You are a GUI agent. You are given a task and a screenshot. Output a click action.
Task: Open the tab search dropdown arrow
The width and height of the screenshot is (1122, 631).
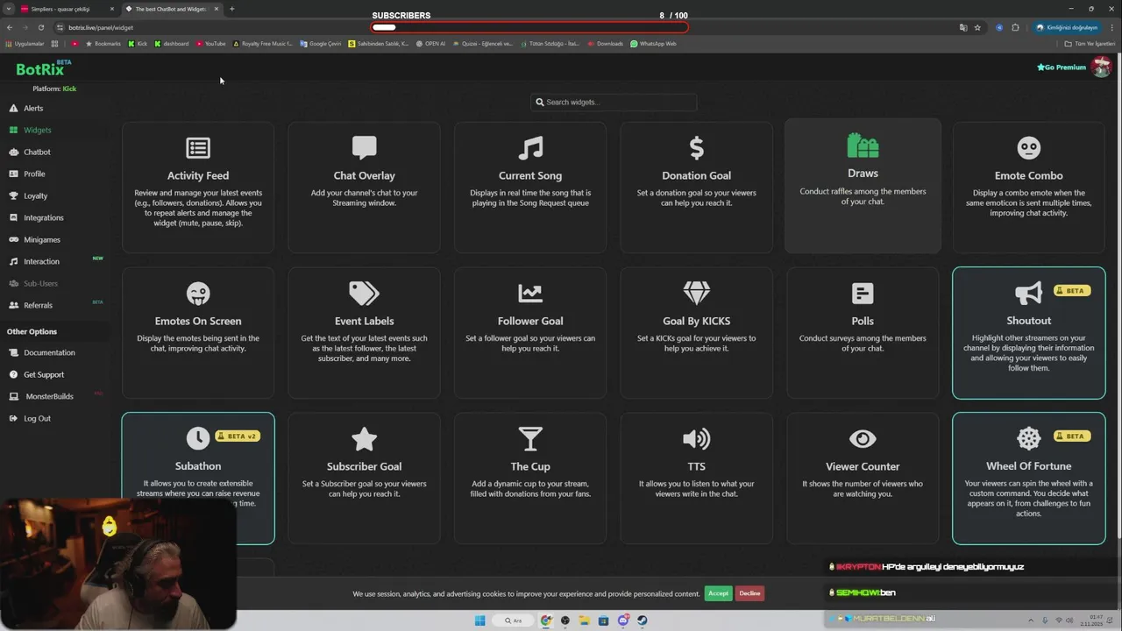click(8, 9)
